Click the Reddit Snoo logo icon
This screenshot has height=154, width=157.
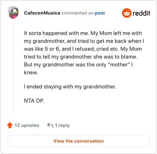coord(126,13)
